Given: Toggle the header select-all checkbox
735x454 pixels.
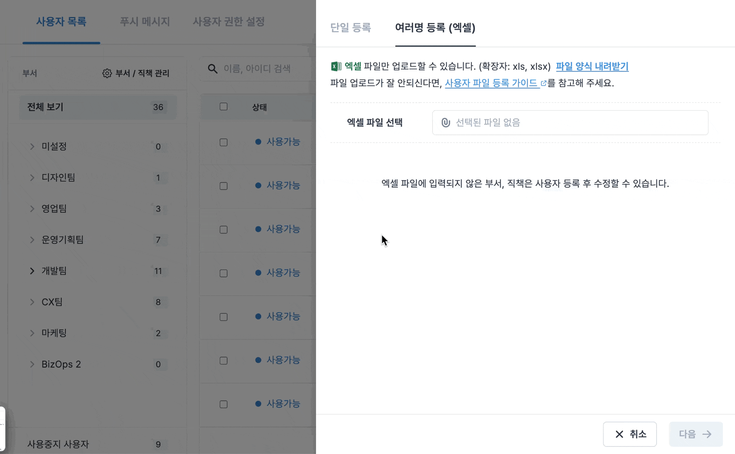Looking at the screenshot, I should (x=223, y=107).
